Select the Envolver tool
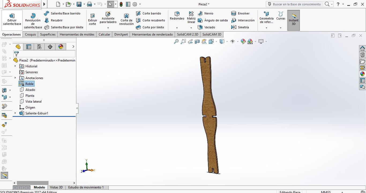Screen dimensions: 366x193 tap(240, 13)
